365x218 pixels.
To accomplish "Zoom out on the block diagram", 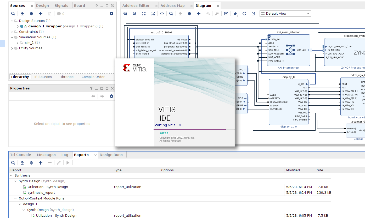I will click(134, 14).
